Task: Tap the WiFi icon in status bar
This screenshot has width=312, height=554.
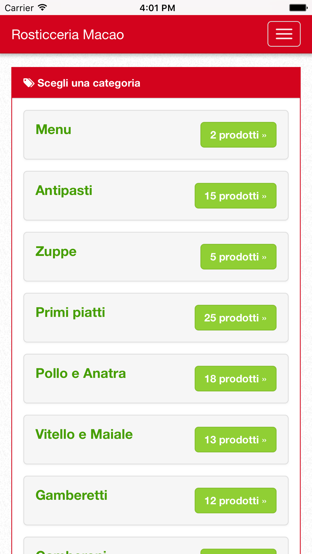Action: (42, 7)
